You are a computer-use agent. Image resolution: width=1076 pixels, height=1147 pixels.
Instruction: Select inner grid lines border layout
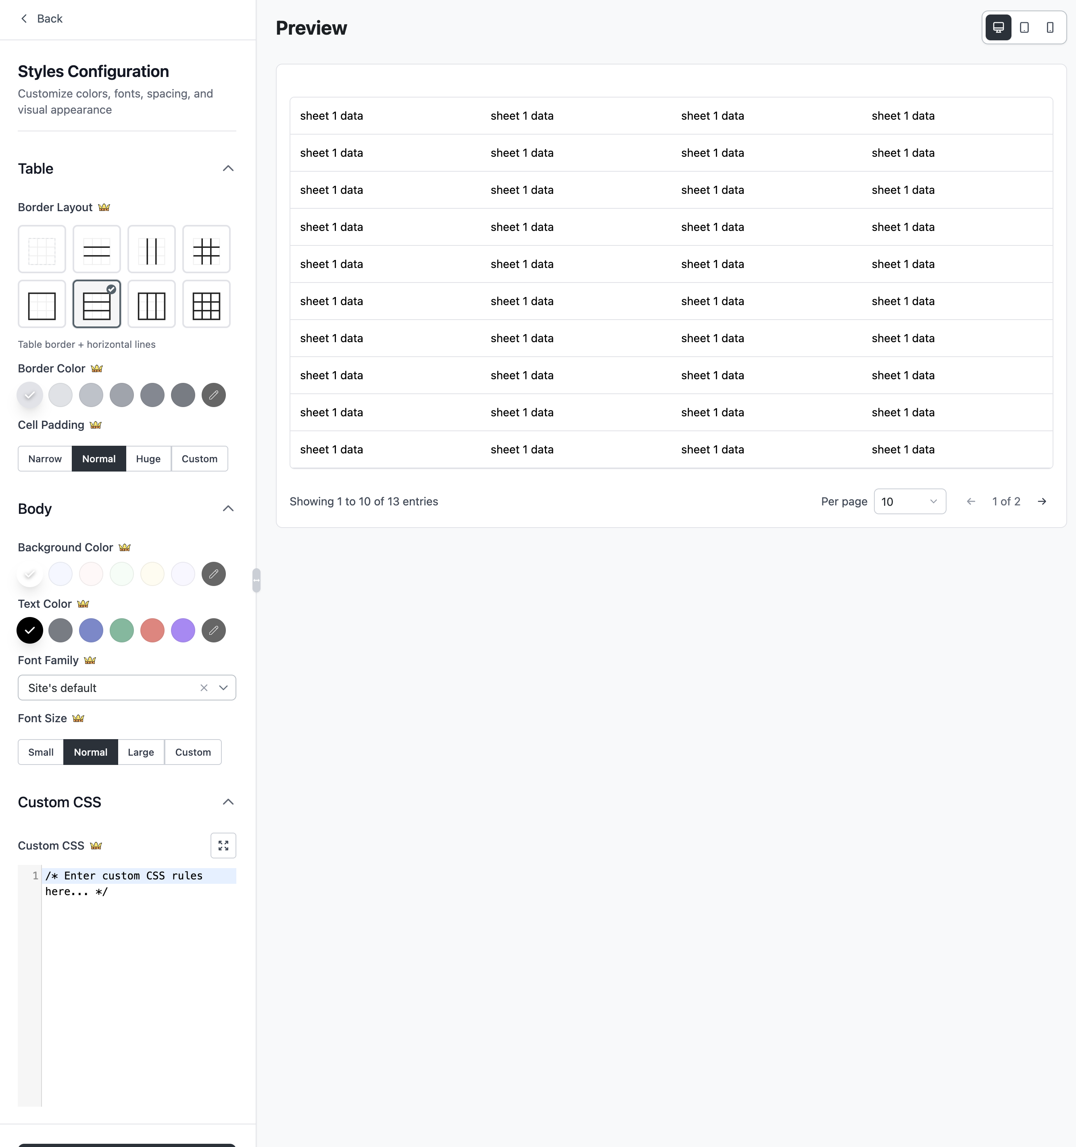206,249
